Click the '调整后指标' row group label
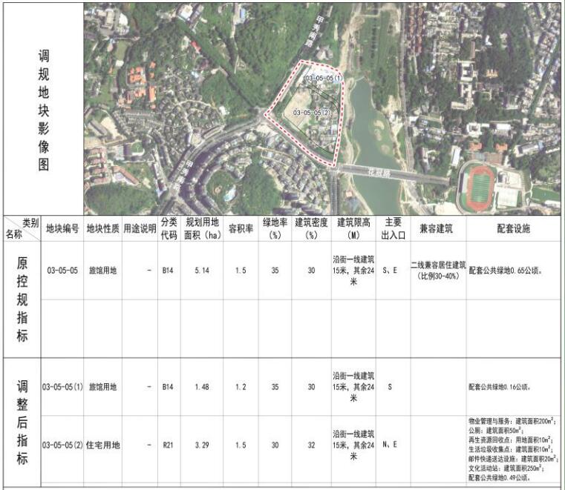The width and height of the screenshot is (565, 490). [22, 422]
